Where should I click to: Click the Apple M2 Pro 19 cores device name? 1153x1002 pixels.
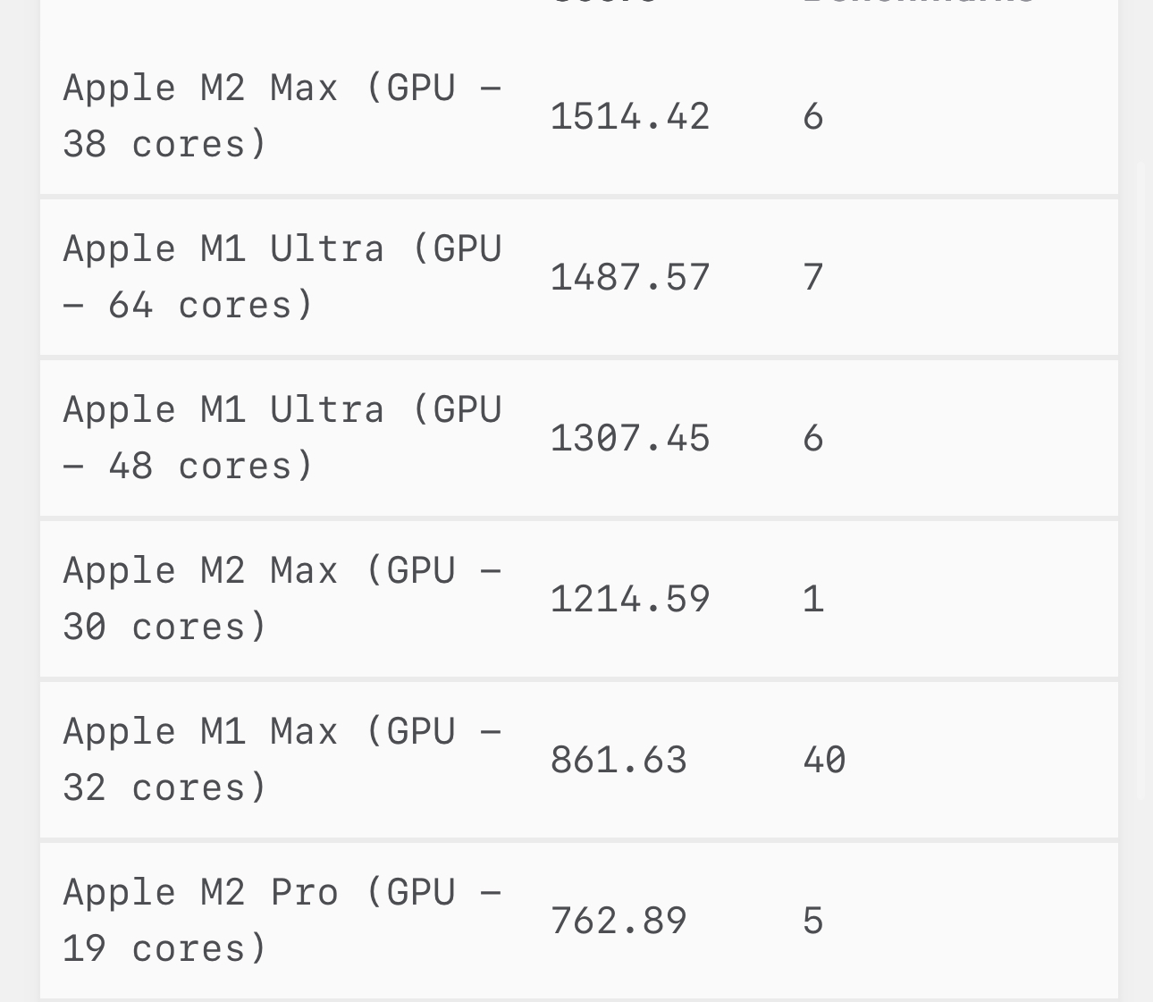[282, 921]
